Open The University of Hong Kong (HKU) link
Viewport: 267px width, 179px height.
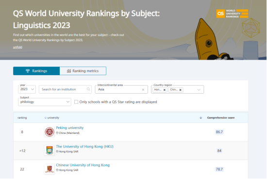pyautogui.click(x=85, y=146)
